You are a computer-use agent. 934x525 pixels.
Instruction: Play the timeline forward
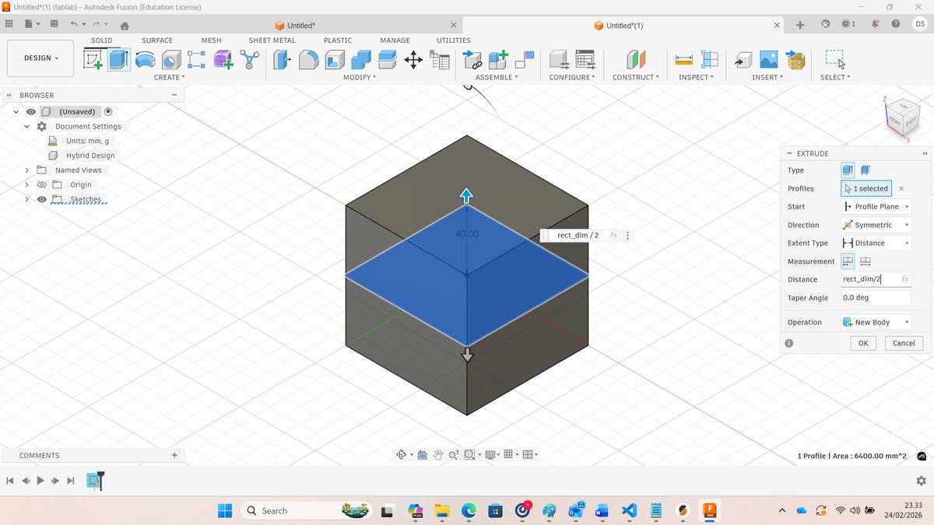click(40, 481)
